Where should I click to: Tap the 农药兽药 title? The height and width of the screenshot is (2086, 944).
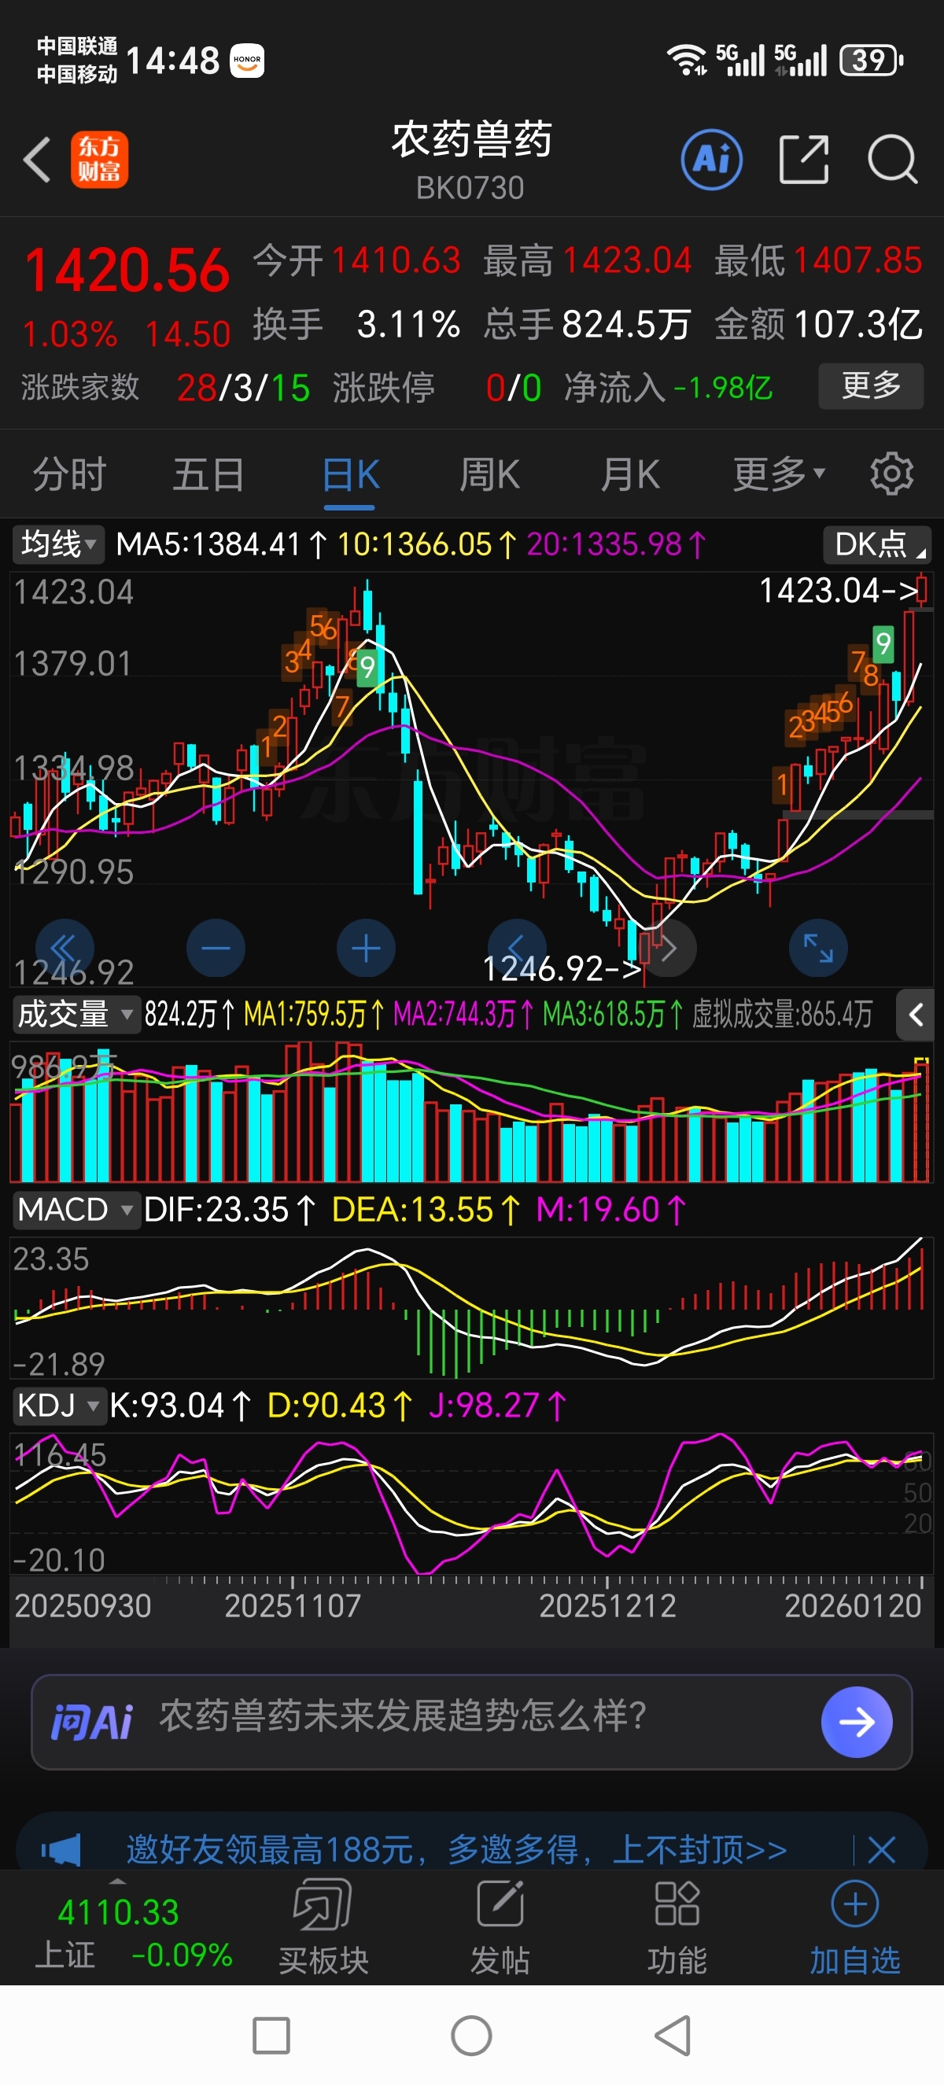pyautogui.click(x=472, y=138)
